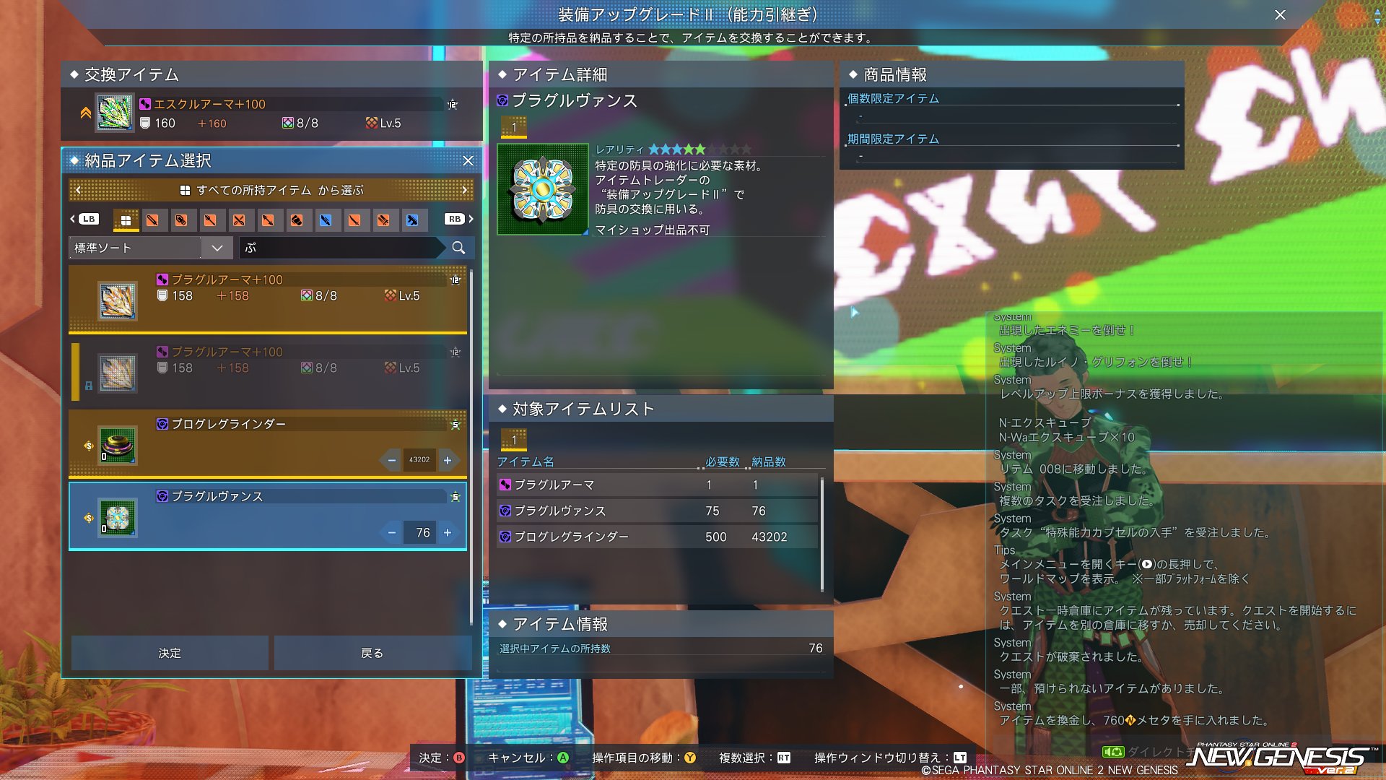The height and width of the screenshot is (780, 1386).
Task: Confirm with the 決定 button
Action: click(x=170, y=653)
